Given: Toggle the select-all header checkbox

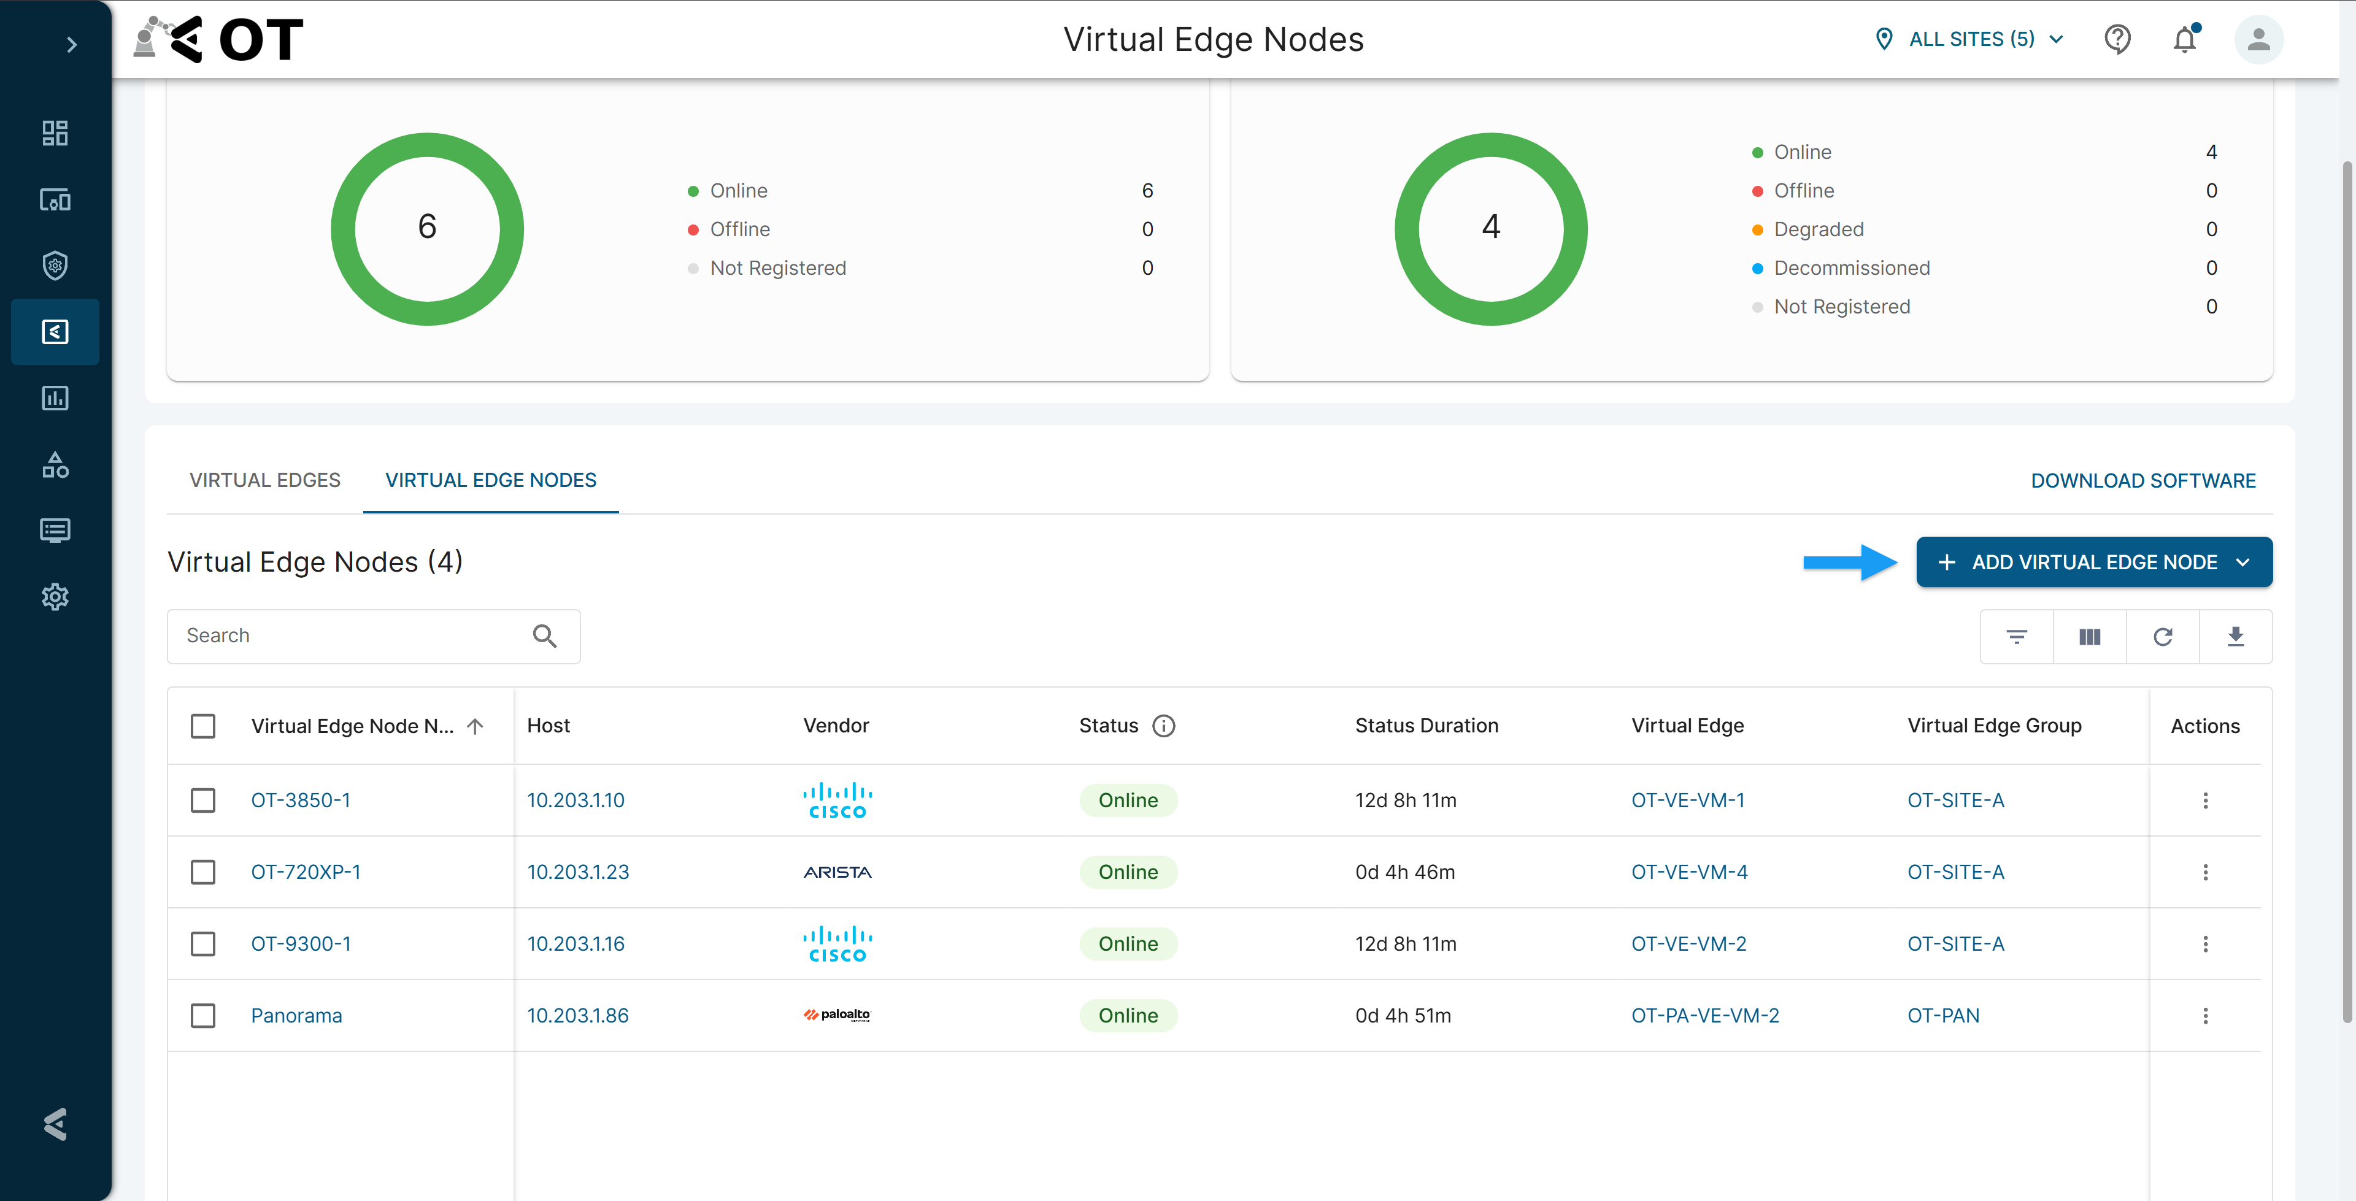Looking at the screenshot, I should point(203,726).
